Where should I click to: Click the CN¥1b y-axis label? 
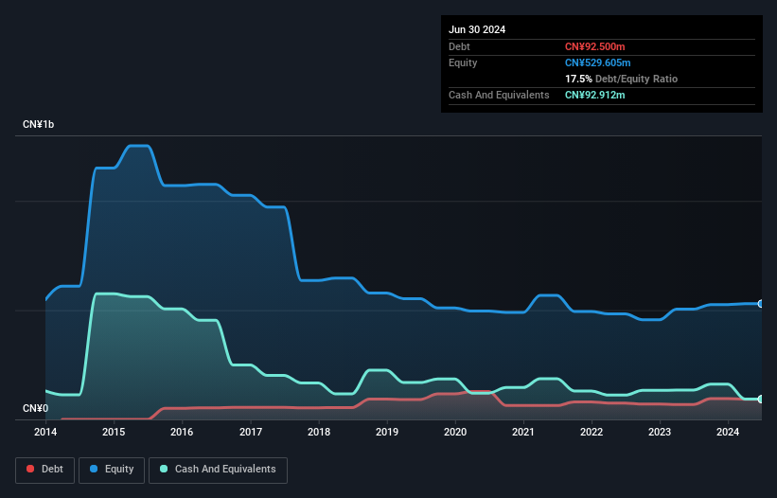coord(38,124)
